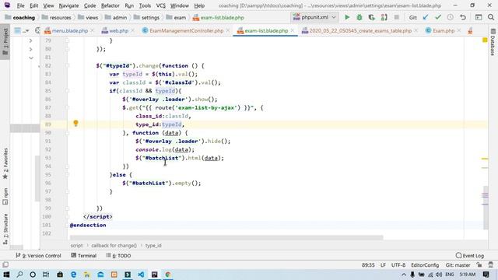
Task: Open Windows taskbar search
Action: [19, 275]
